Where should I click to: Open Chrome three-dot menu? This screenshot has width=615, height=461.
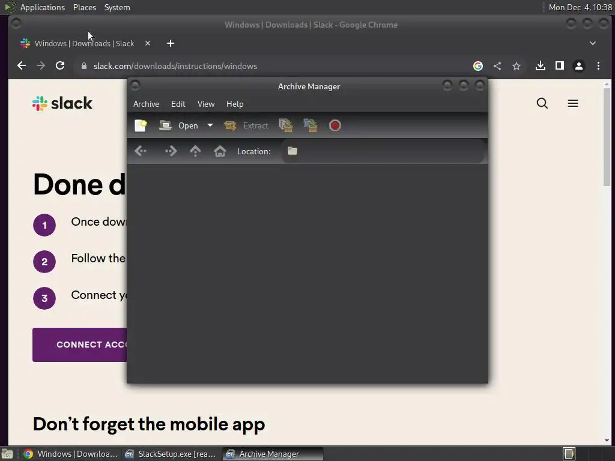point(599,66)
